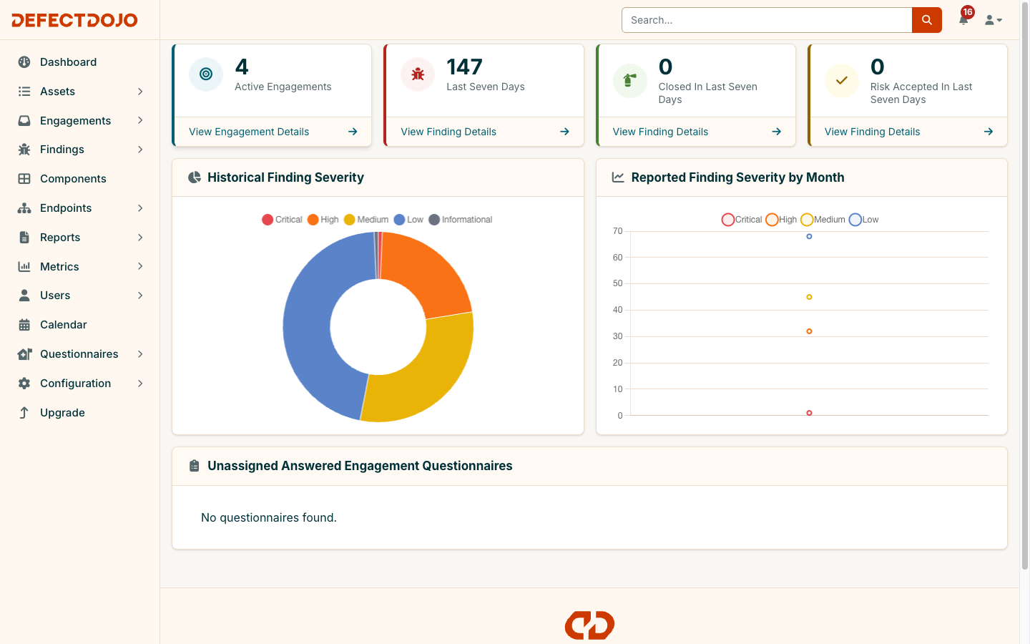This screenshot has width=1030, height=644.
Task: Open the Upgrade menu item
Action: click(x=80, y=413)
